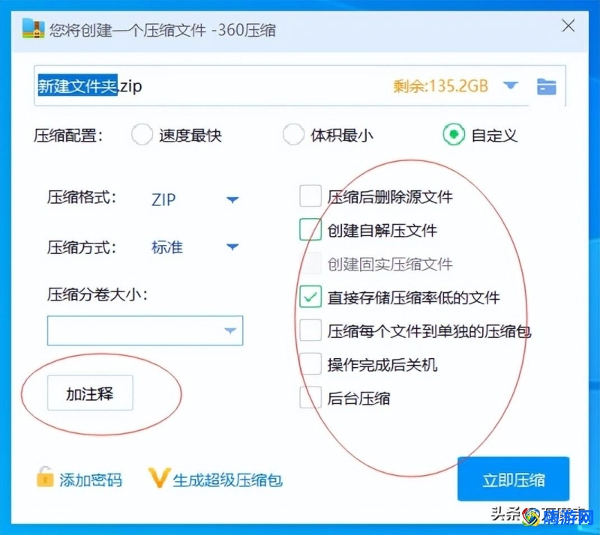This screenshot has width=600, height=535.
Task: Click the dialog title 您将创建一个压缩文件
Action: click(x=127, y=30)
